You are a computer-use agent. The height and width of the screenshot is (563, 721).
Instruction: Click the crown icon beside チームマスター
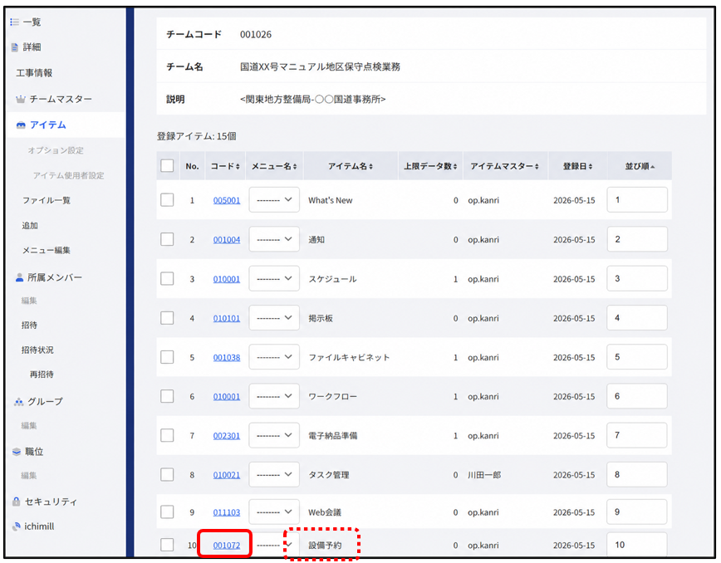coord(20,99)
